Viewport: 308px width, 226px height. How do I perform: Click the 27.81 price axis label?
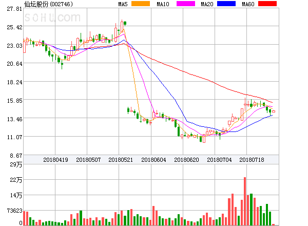click(x=14, y=9)
